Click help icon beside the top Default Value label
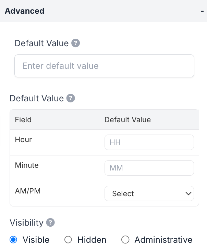The width and height of the screenshot is (207, 252). [x=76, y=43]
